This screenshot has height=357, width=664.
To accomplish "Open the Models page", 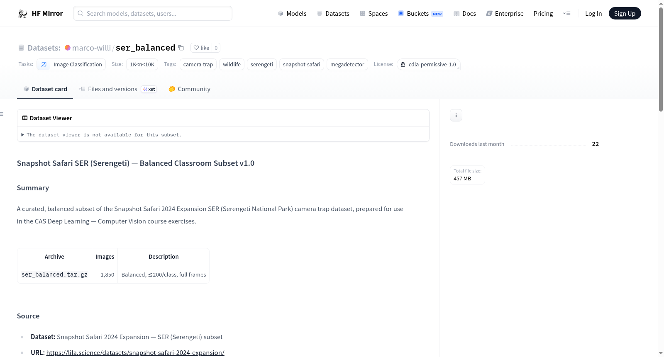I will click(292, 13).
